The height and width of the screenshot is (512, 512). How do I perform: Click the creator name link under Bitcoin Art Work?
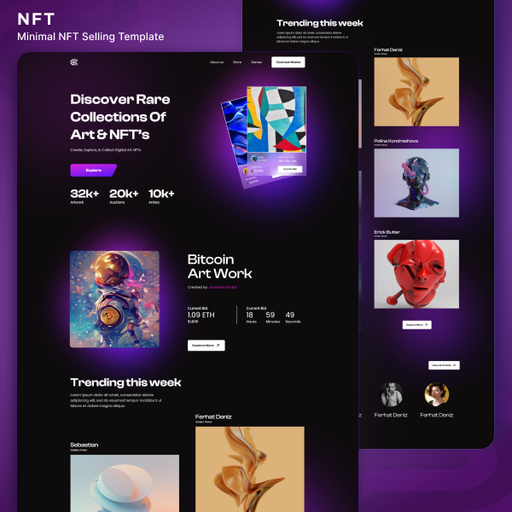223,288
